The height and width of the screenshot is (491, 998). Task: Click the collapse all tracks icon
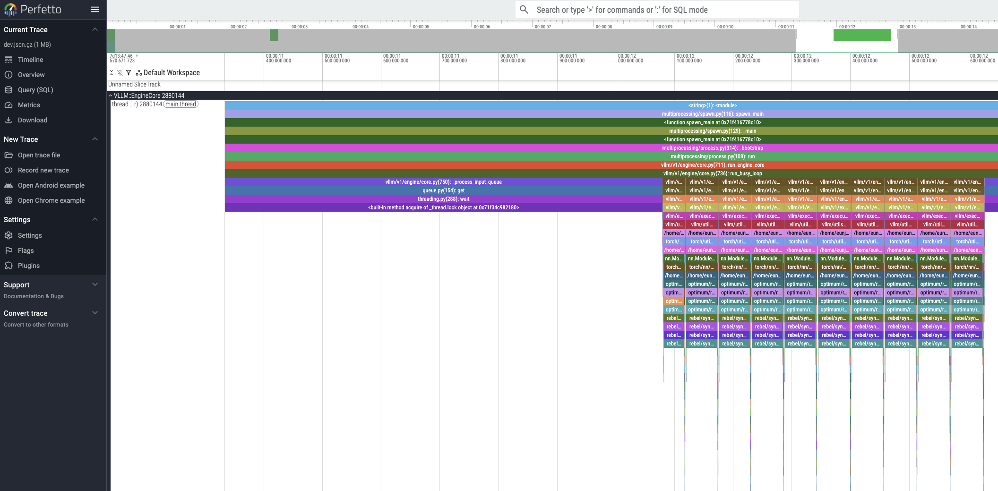click(112, 73)
